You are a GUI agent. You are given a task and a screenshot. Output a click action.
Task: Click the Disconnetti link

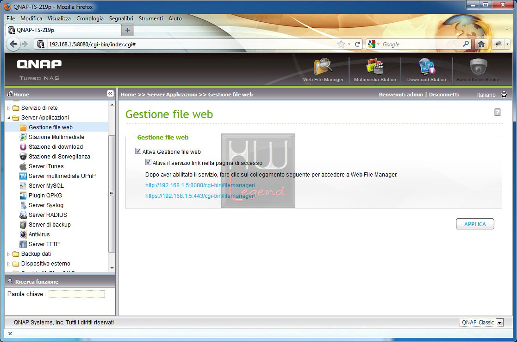click(444, 95)
